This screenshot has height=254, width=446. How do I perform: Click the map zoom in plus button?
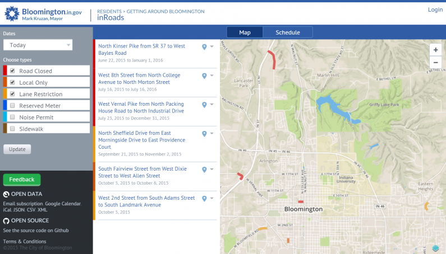(x=435, y=49)
